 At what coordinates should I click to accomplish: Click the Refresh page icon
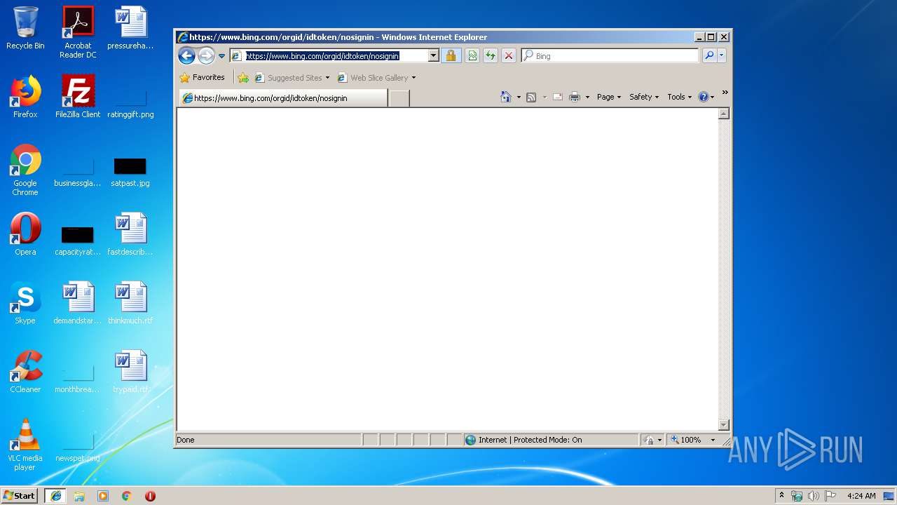click(491, 56)
